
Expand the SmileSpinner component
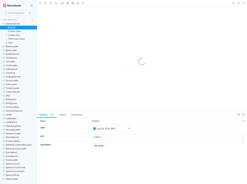[x=12, y=156]
